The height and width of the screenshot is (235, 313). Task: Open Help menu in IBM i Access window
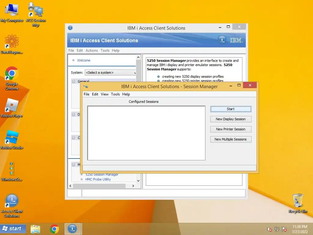(116, 50)
